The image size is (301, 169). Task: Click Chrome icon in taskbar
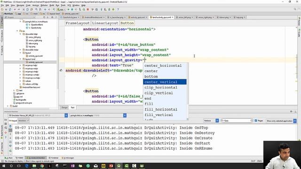[x=42, y=166]
